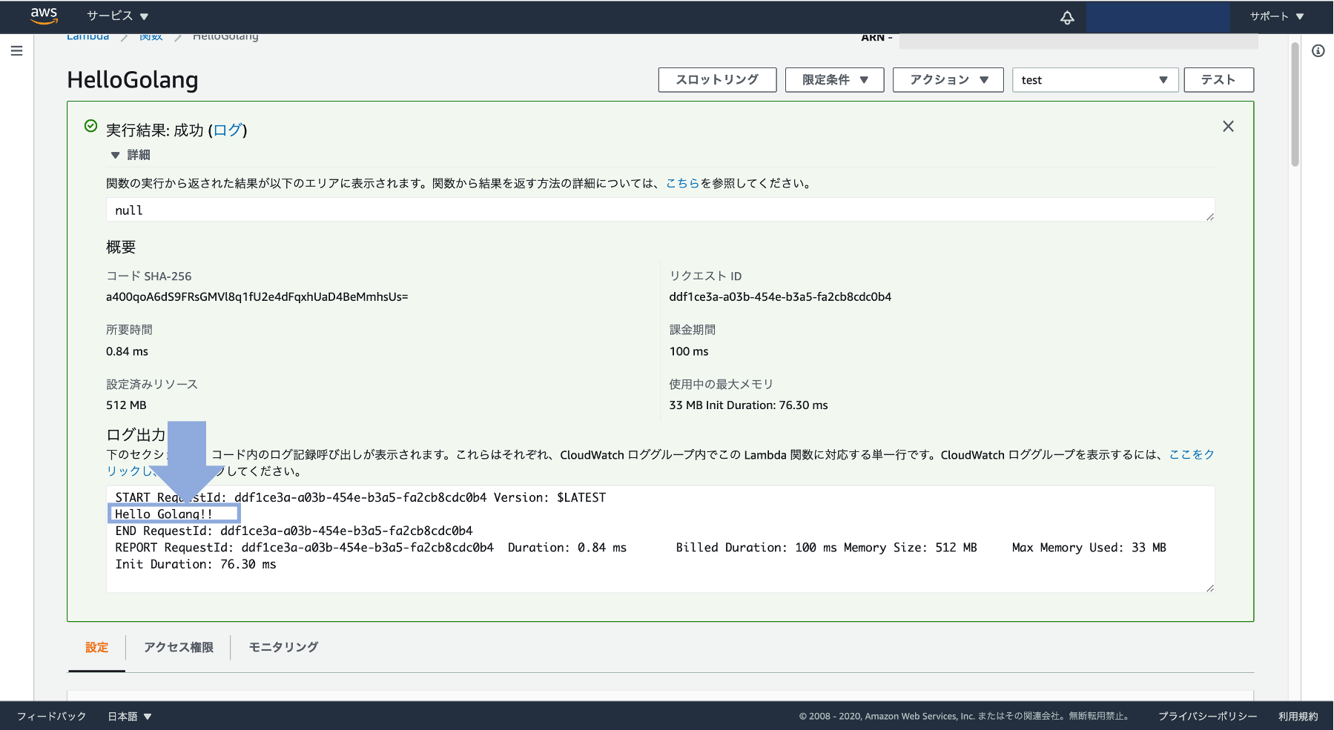Viewport: 1334px width, 730px height.
Task: Click the 関数 functions breadcrumb link
Action: tap(151, 37)
